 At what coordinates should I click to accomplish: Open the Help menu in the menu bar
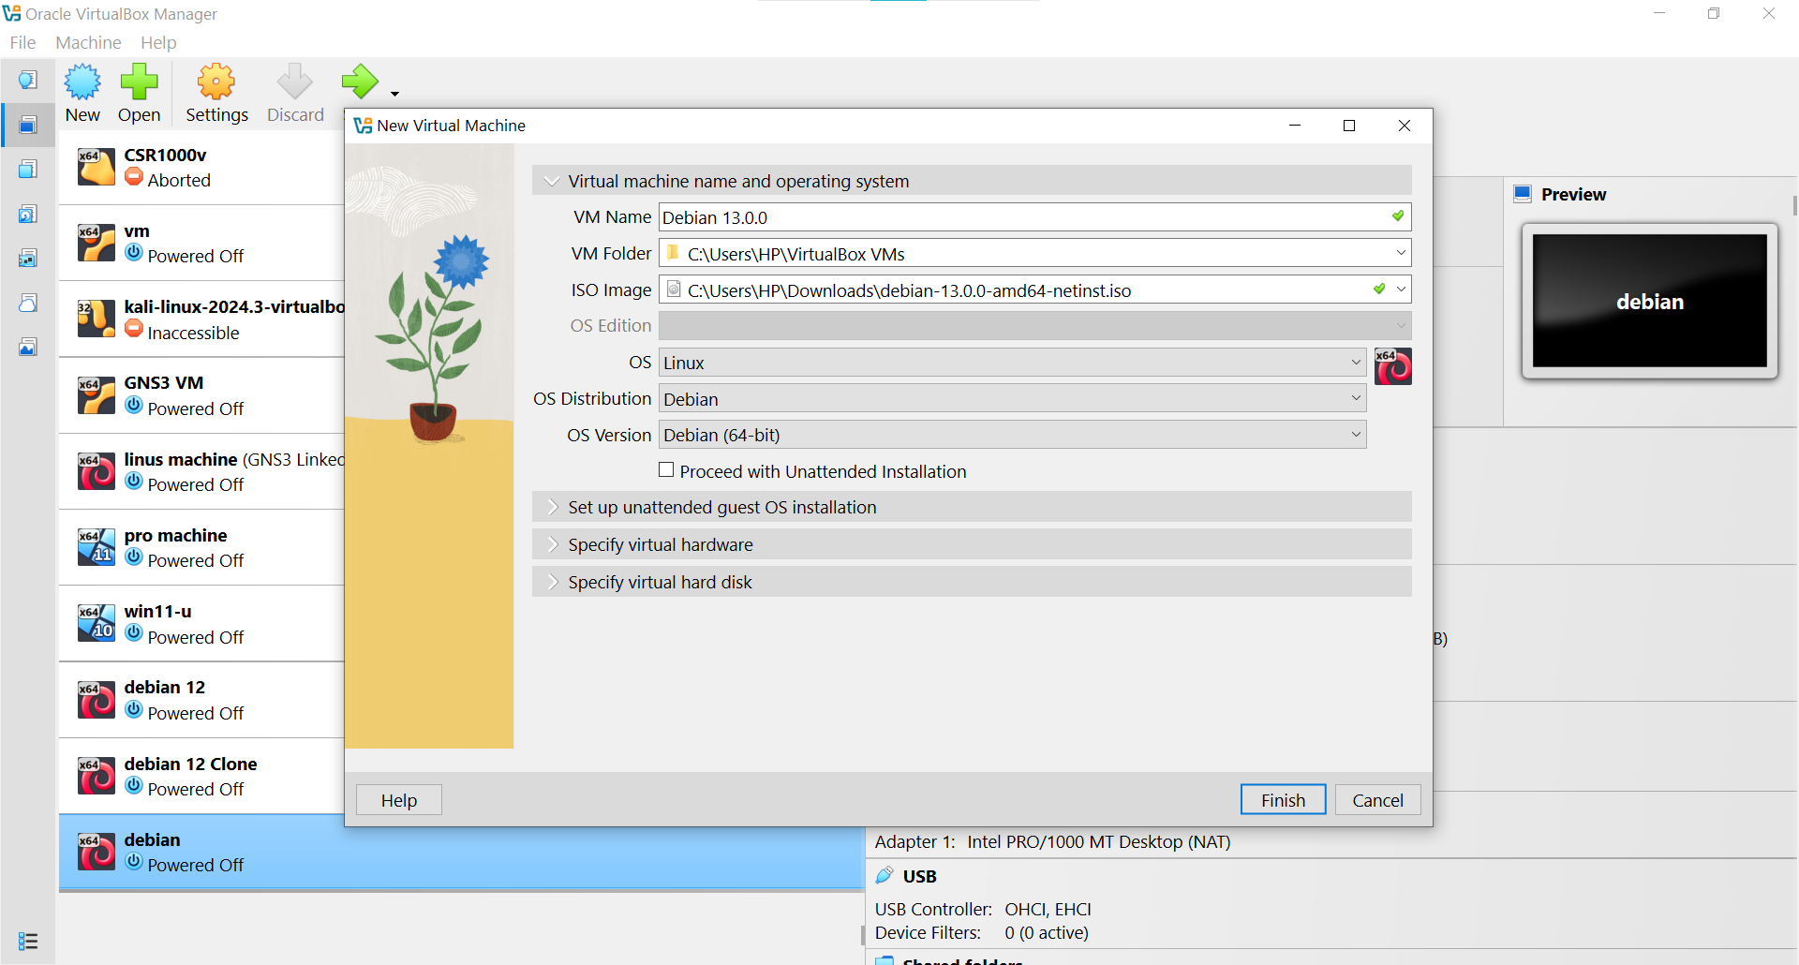(158, 42)
